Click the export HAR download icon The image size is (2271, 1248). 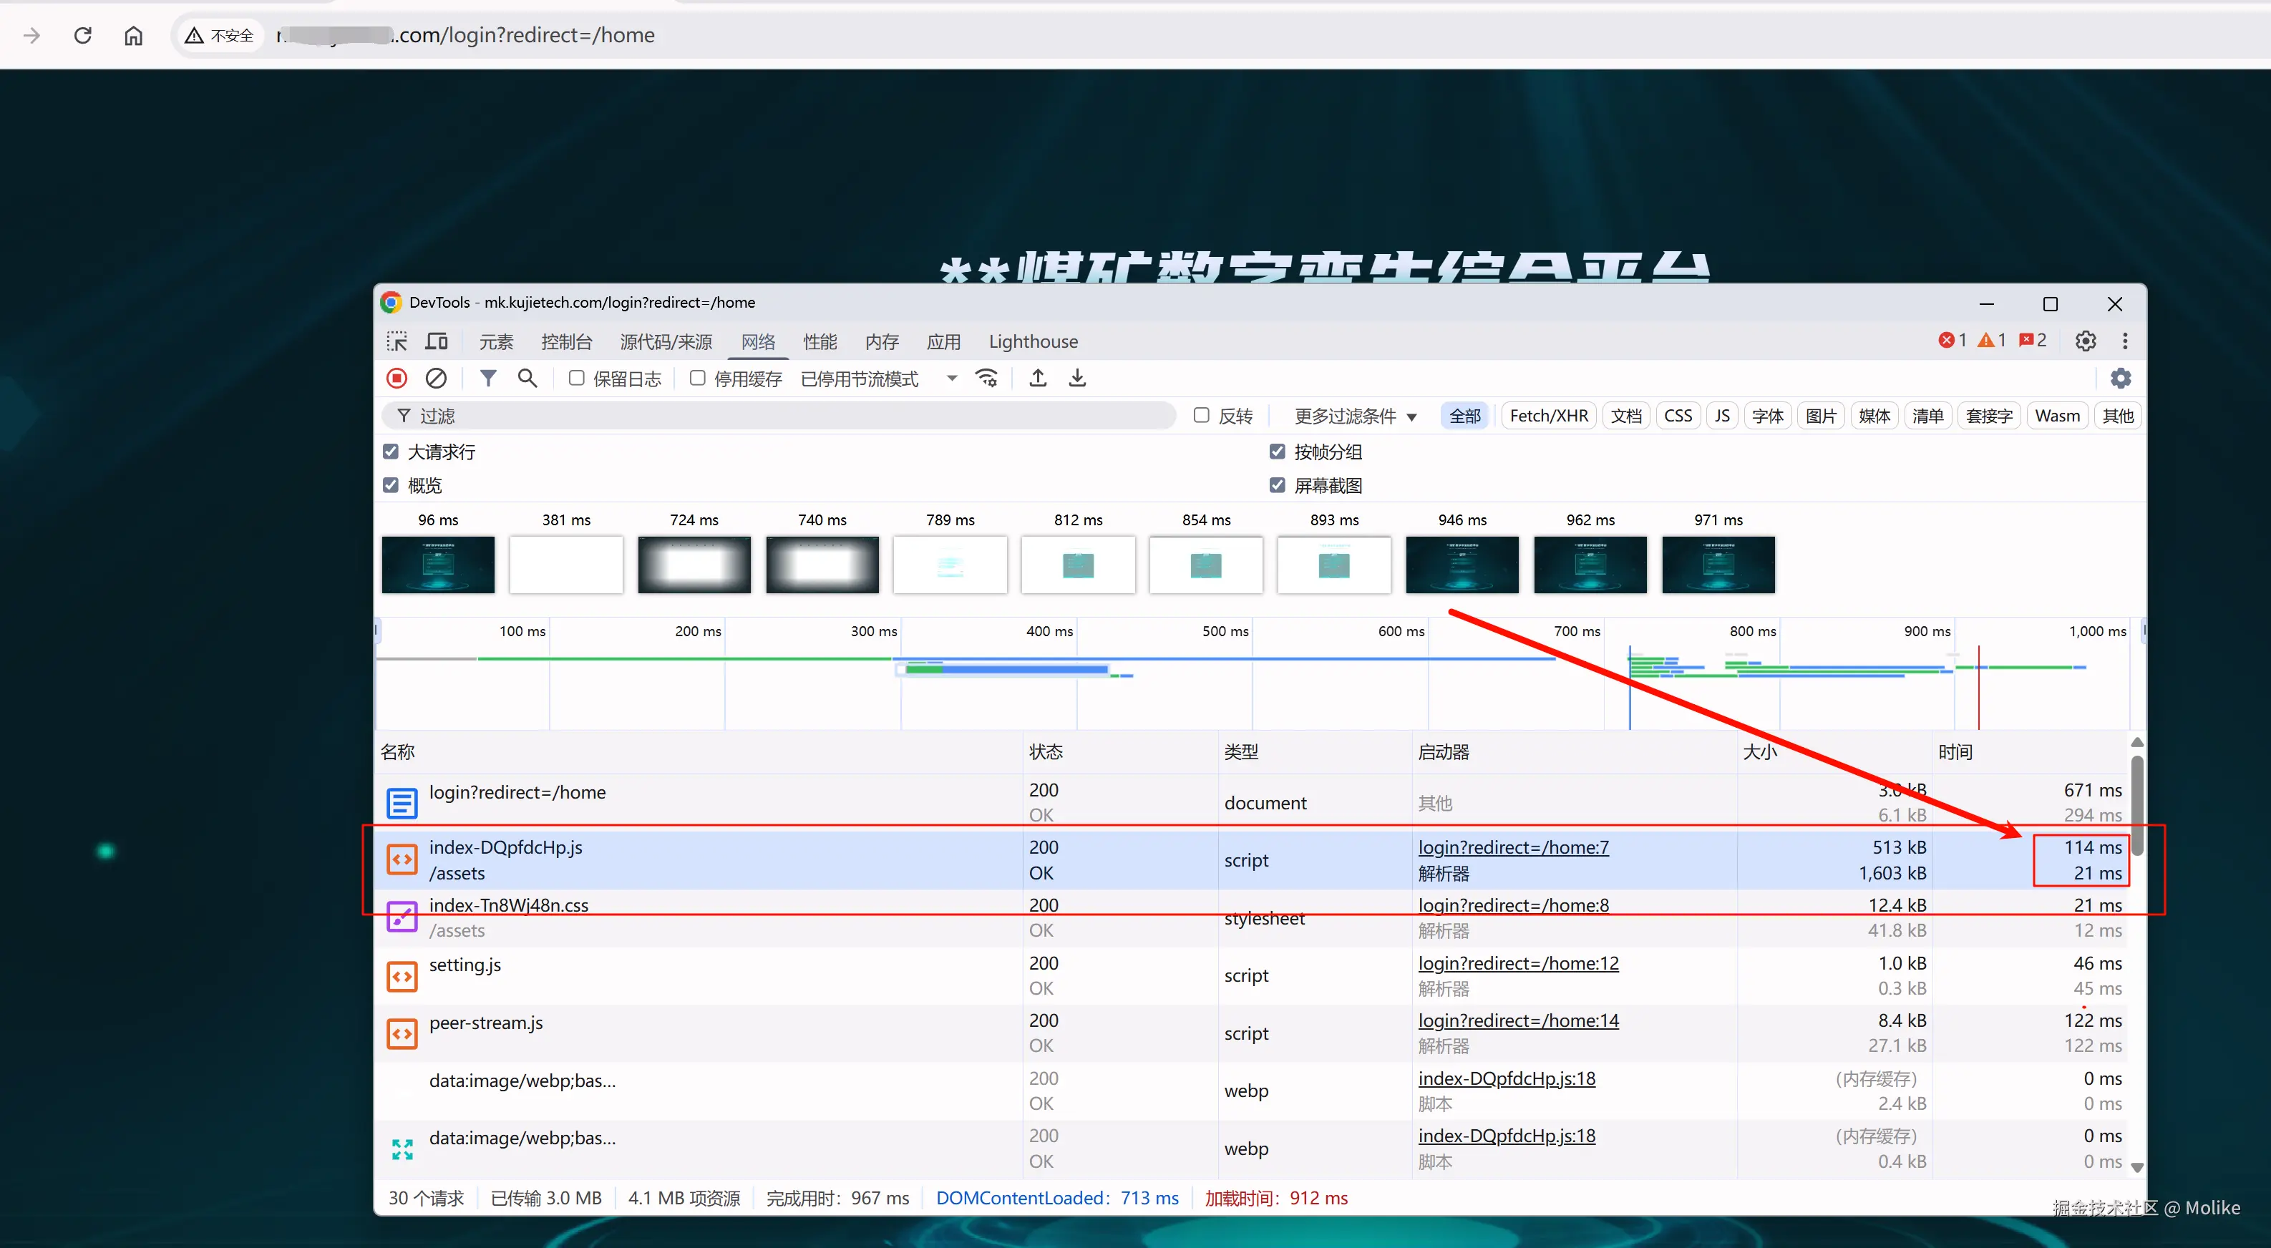(1076, 378)
